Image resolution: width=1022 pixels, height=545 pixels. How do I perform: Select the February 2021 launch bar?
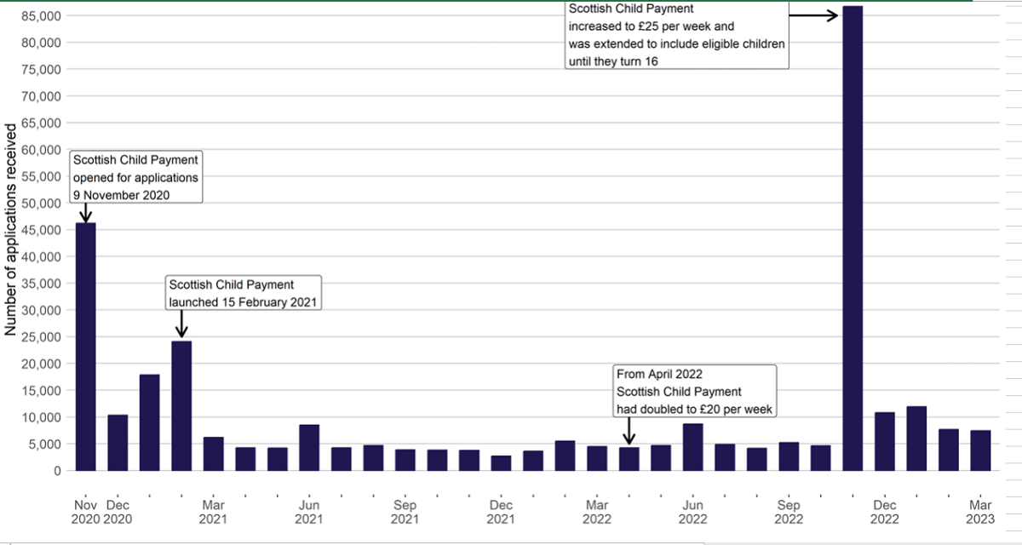(181, 406)
